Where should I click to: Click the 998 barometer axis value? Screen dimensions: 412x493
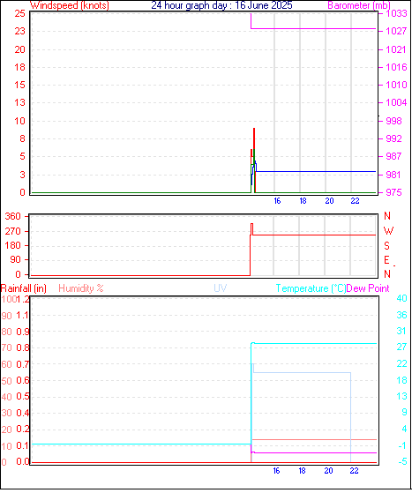click(393, 121)
